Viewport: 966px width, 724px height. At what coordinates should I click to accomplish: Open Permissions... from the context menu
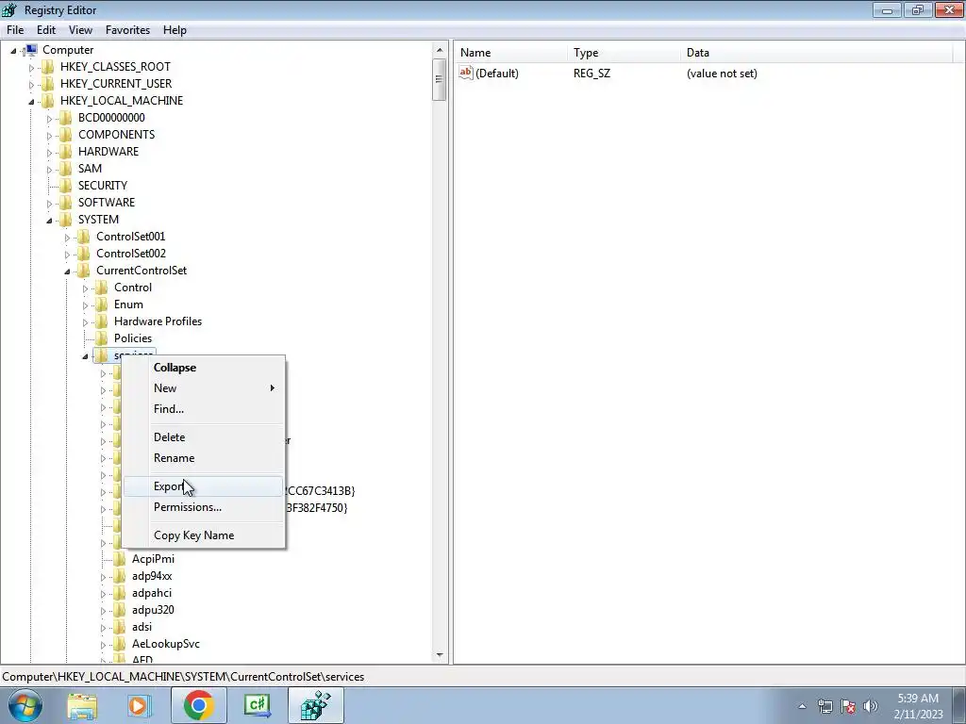204,507
